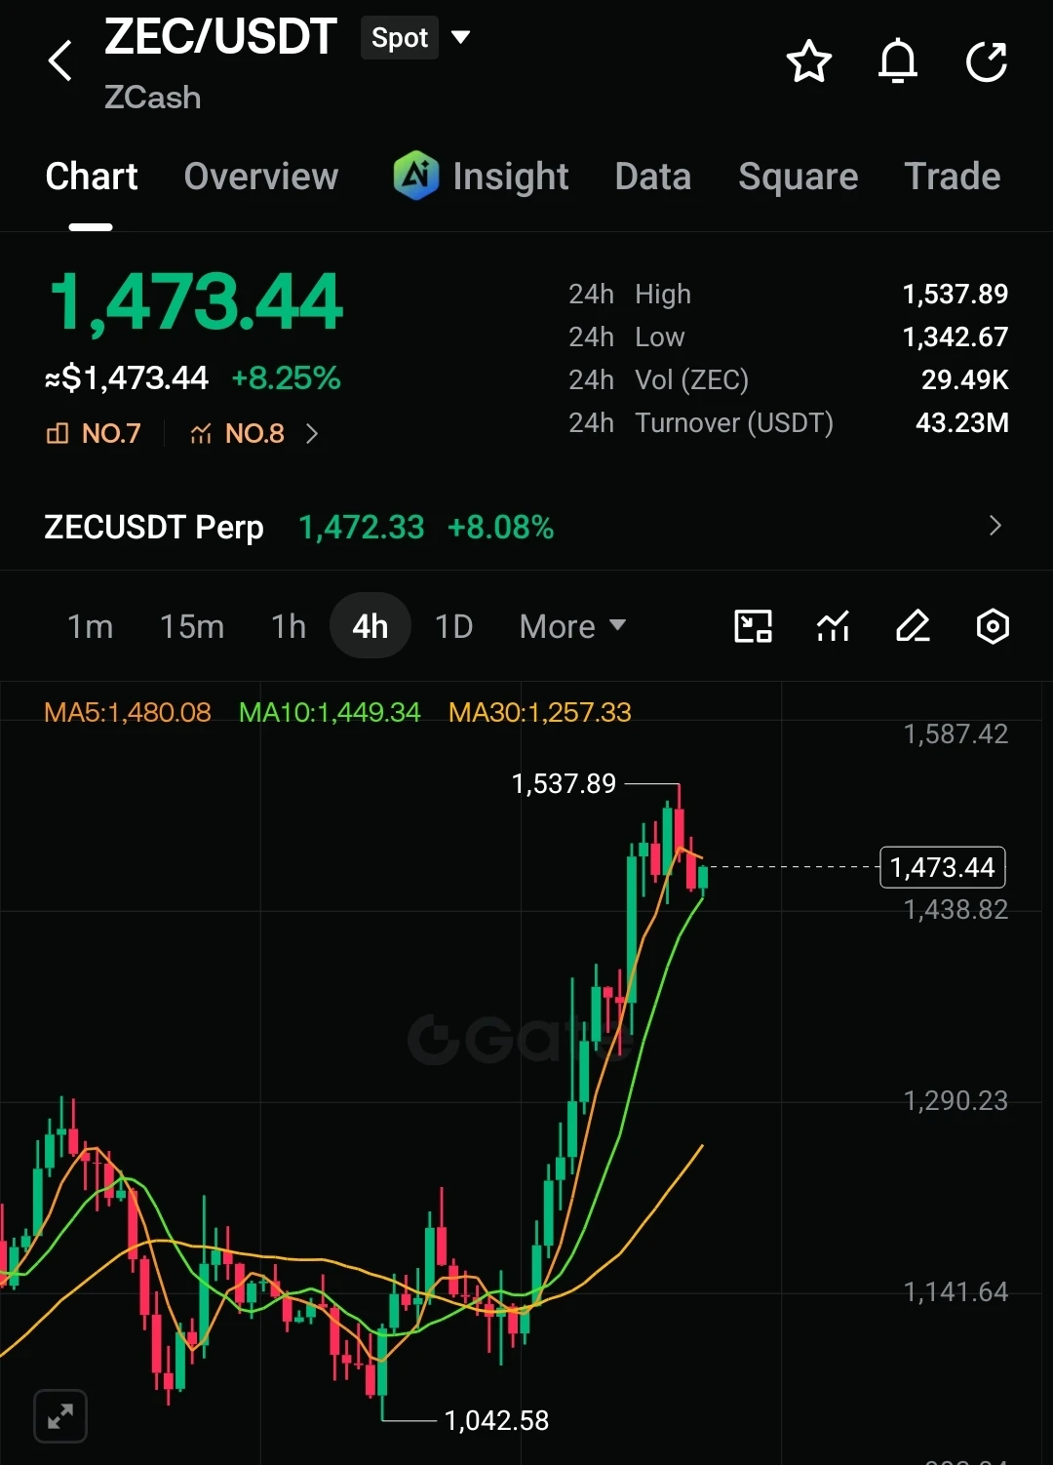1053x1465 pixels.
Task: Open Spot market type dropdown
Action: pyautogui.click(x=416, y=38)
